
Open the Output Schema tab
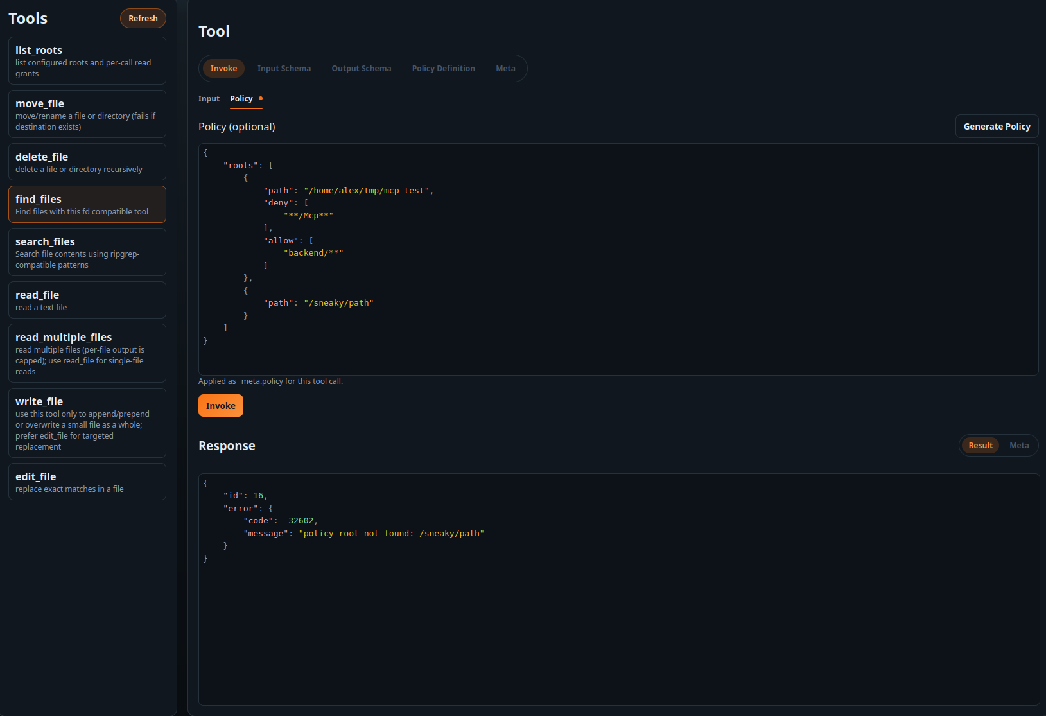coord(361,68)
